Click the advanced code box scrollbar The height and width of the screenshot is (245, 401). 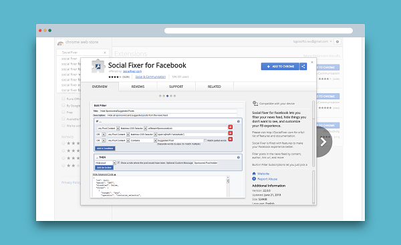click(x=228, y=186)
